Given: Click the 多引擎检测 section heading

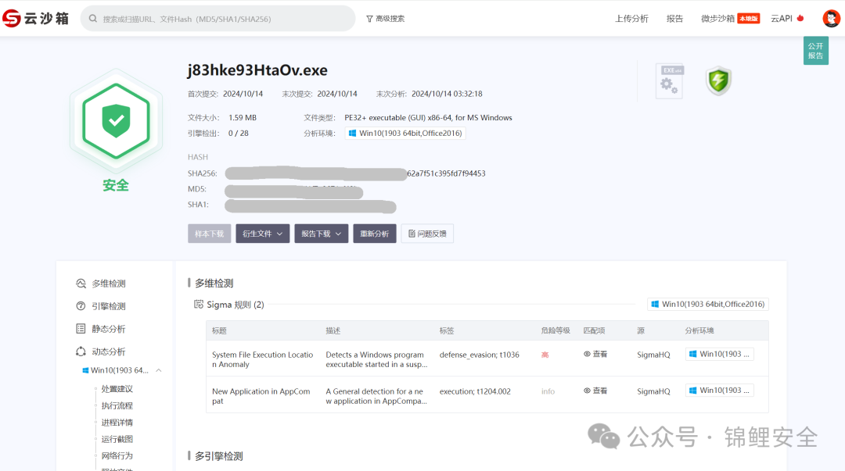Looking at the screenshot, I should click(218, 456).
